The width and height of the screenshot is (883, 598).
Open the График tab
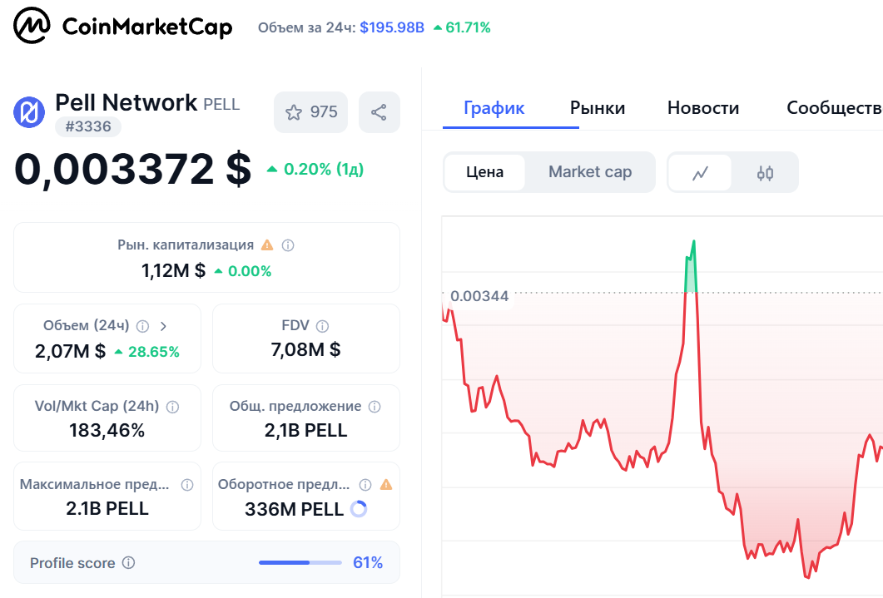(494, 108)
